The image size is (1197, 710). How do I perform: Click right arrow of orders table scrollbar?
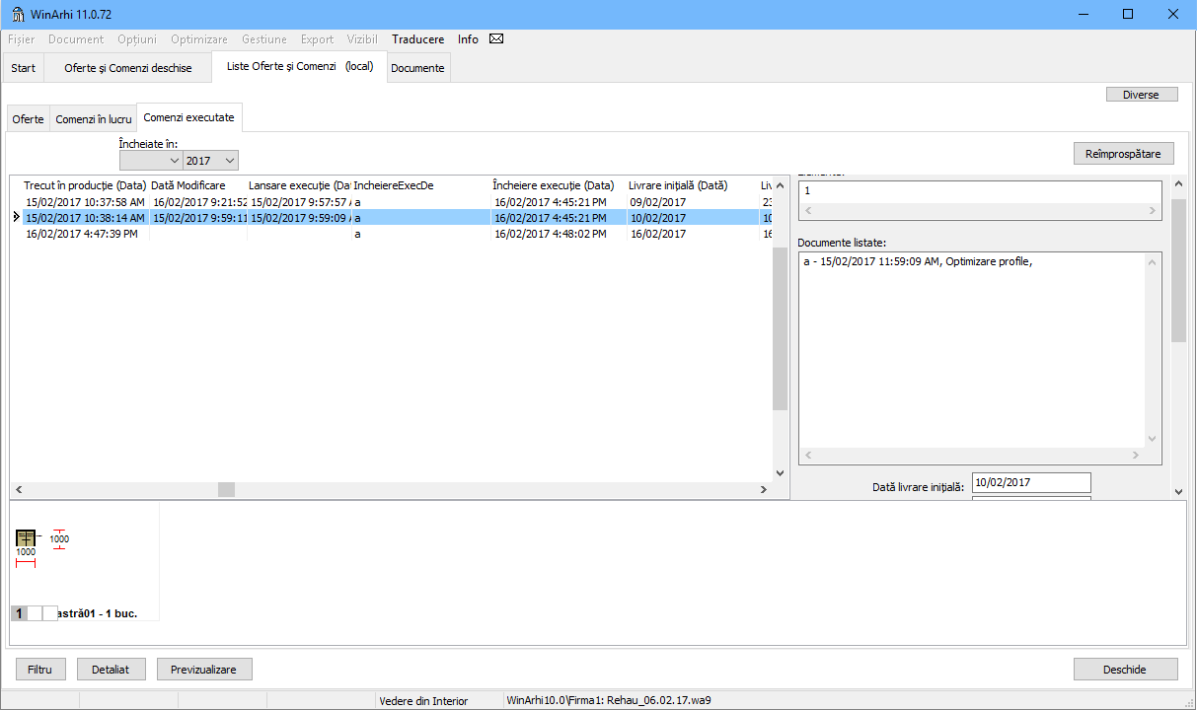point(763,490)
